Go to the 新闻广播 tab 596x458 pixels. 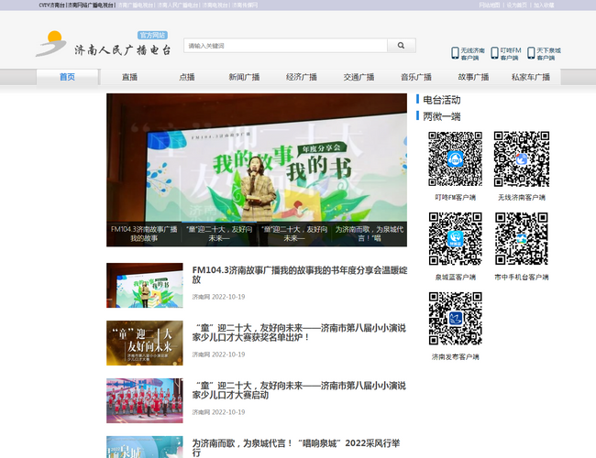pos(243,78)
